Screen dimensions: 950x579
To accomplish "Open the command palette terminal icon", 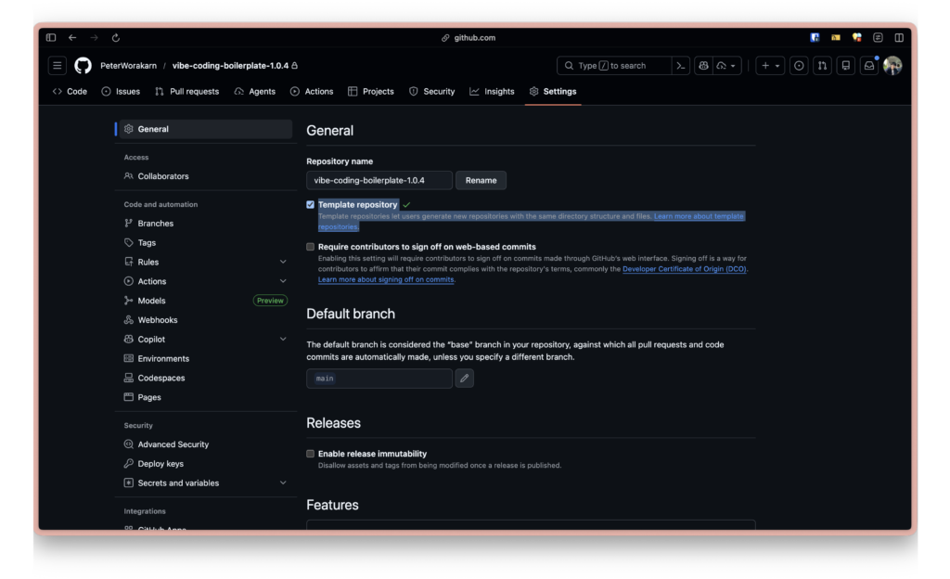I will (x=681, y=65).
